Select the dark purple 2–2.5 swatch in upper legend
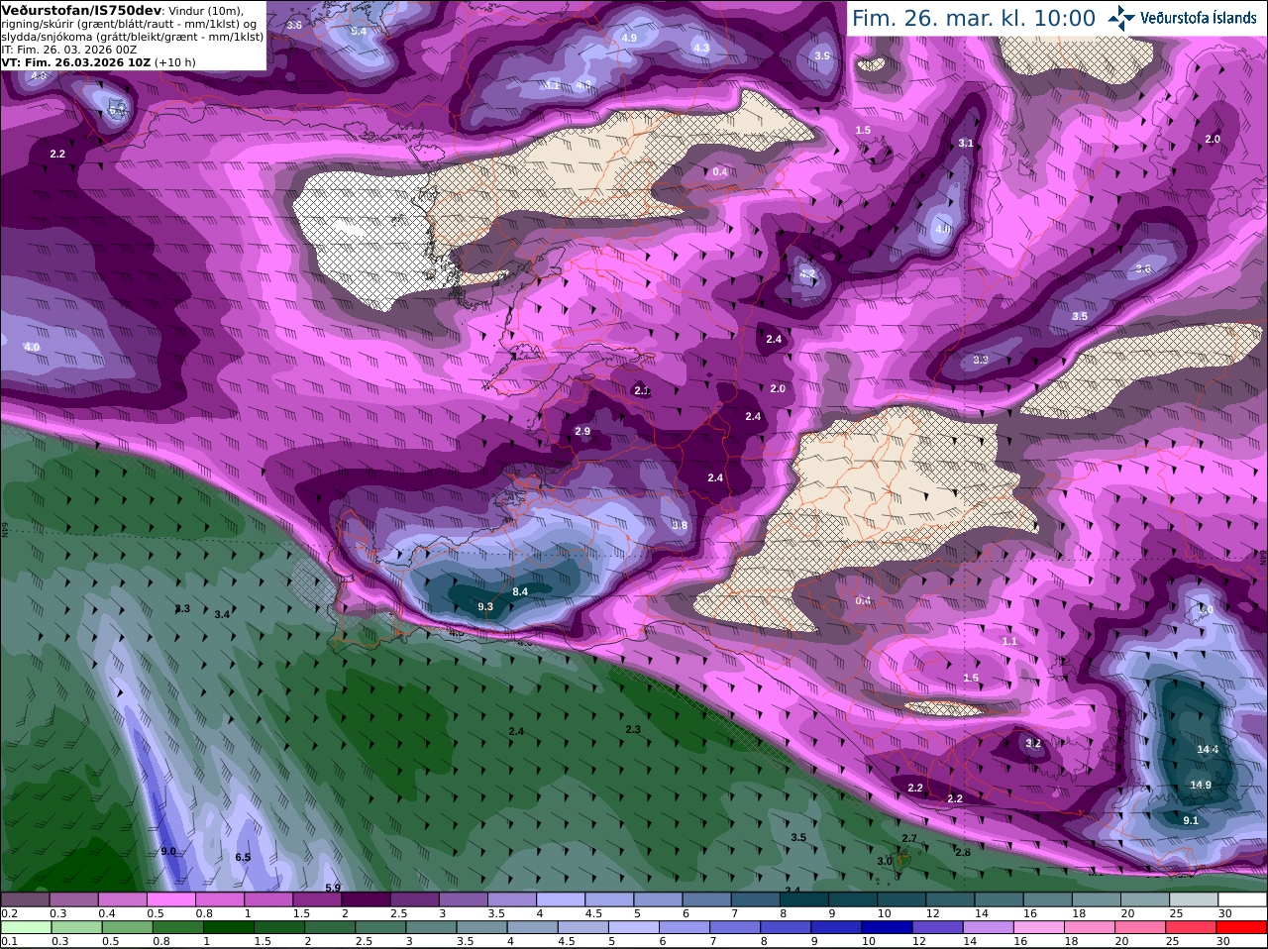Viewport: 1268px width, 949px height. click(x=365, y=899)
